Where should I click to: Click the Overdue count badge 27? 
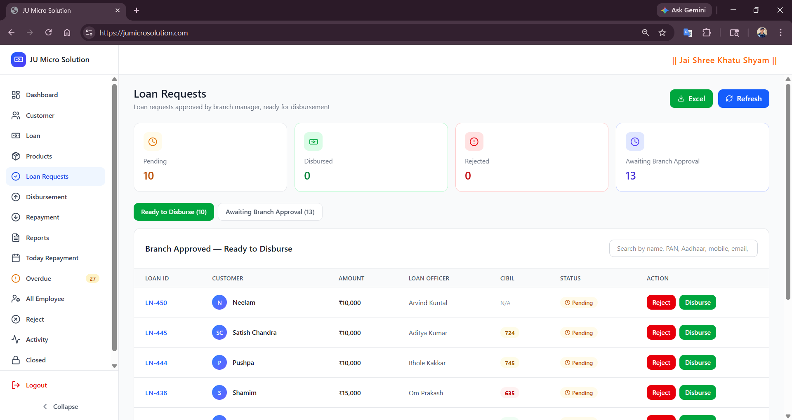[92, 279]
